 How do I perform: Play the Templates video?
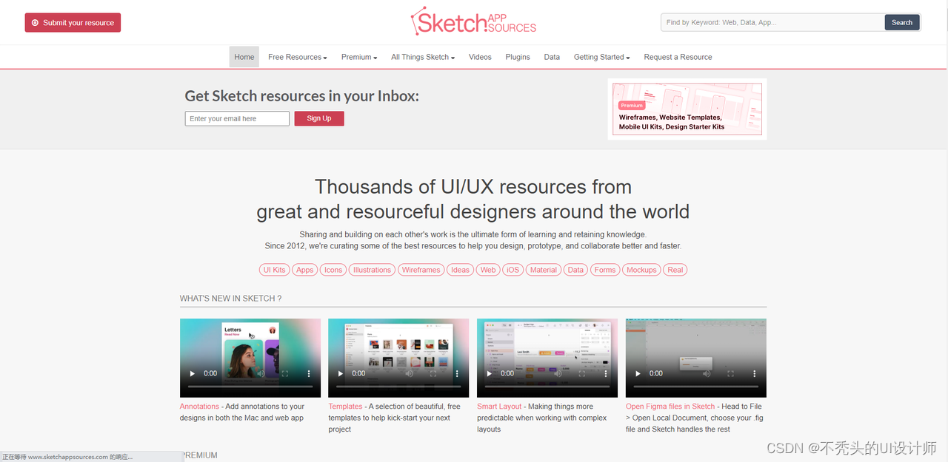[x=341, y=373]
